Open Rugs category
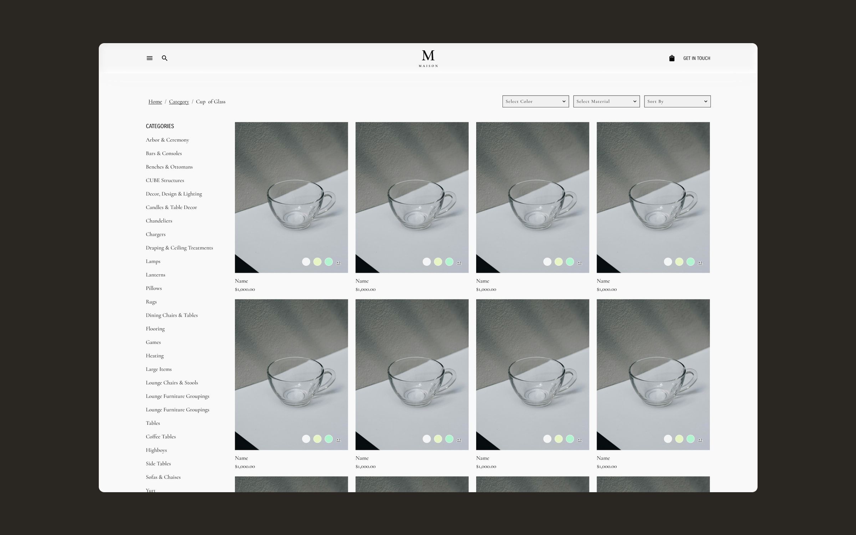The height and width of the screenshot is (535, 856). 151,302
